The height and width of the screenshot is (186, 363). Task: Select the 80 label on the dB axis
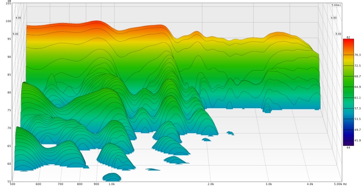tap(9, 92)
